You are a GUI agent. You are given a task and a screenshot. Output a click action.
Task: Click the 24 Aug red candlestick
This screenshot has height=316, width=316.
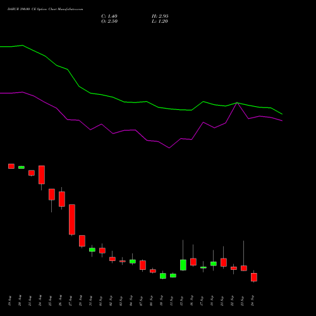42,175
